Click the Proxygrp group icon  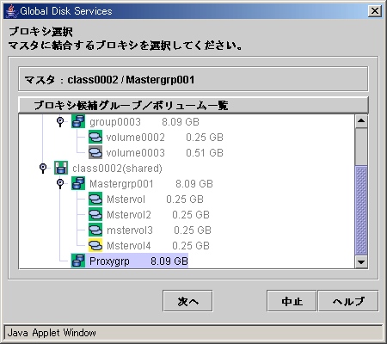click(78, 261)
